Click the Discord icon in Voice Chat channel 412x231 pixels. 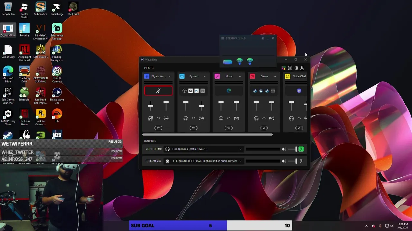tap(299, 91)
